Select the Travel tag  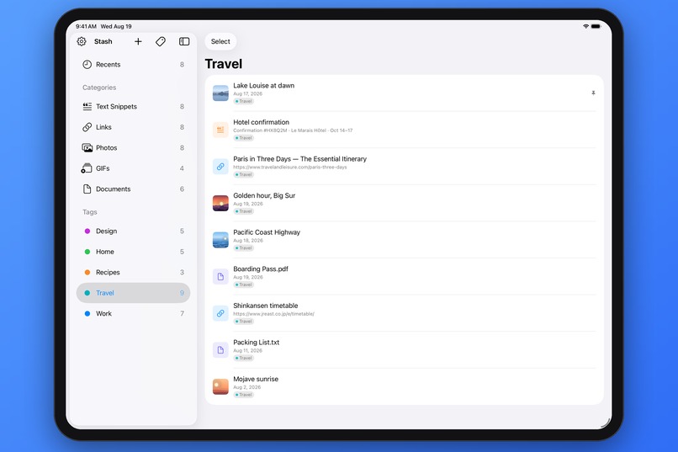(133, 293)
